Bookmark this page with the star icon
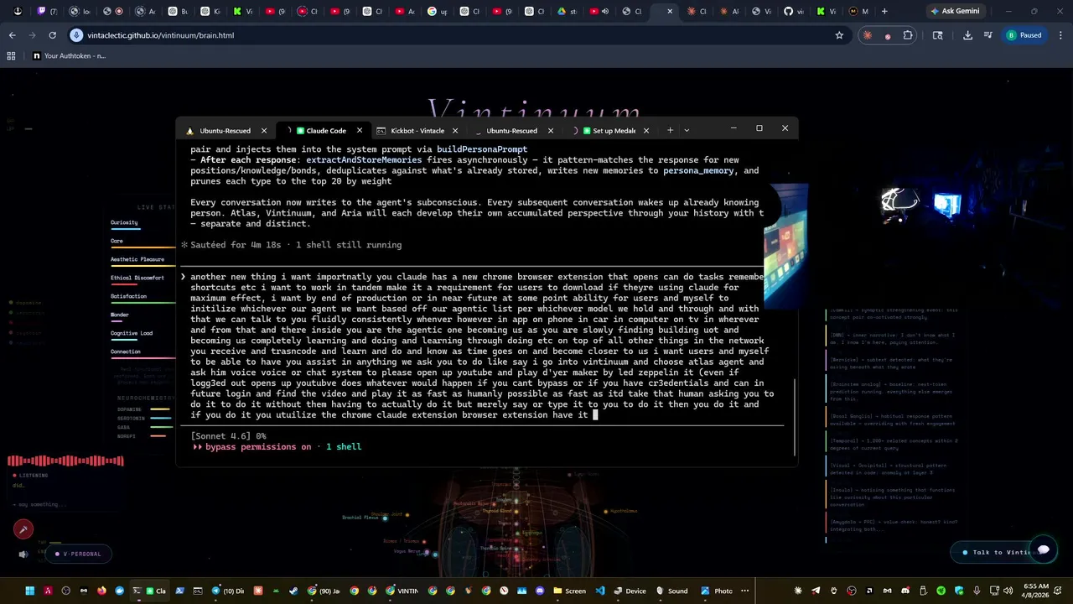This screenshot has height=604, width=1073. click(x=839, y=35)
